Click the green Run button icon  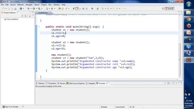(34, 8)
